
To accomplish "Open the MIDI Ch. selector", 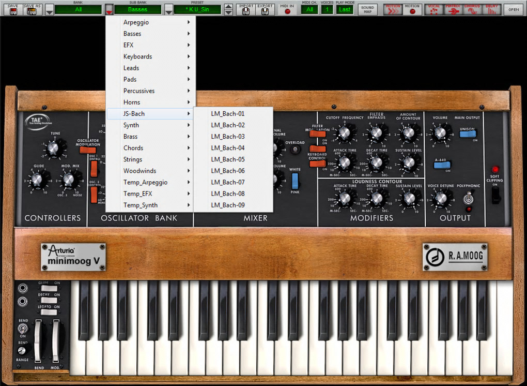I will [309, 9].
